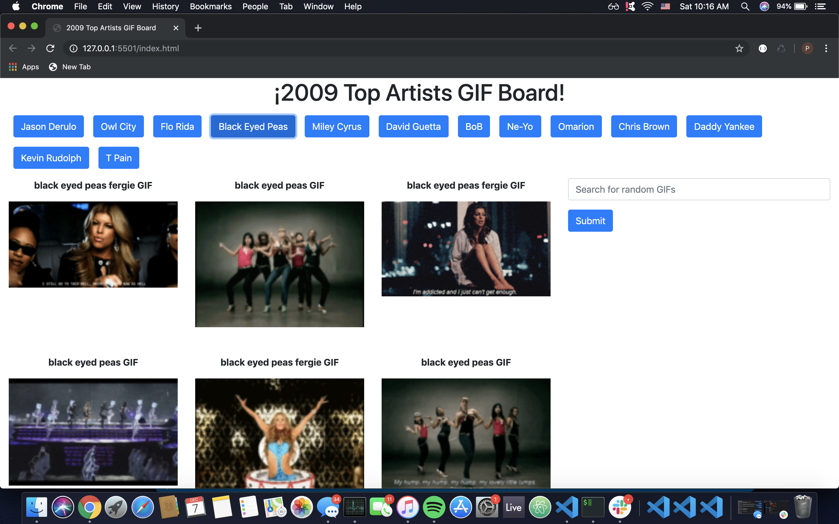
Task: Select the Owl City button
Action: (118, 127)
